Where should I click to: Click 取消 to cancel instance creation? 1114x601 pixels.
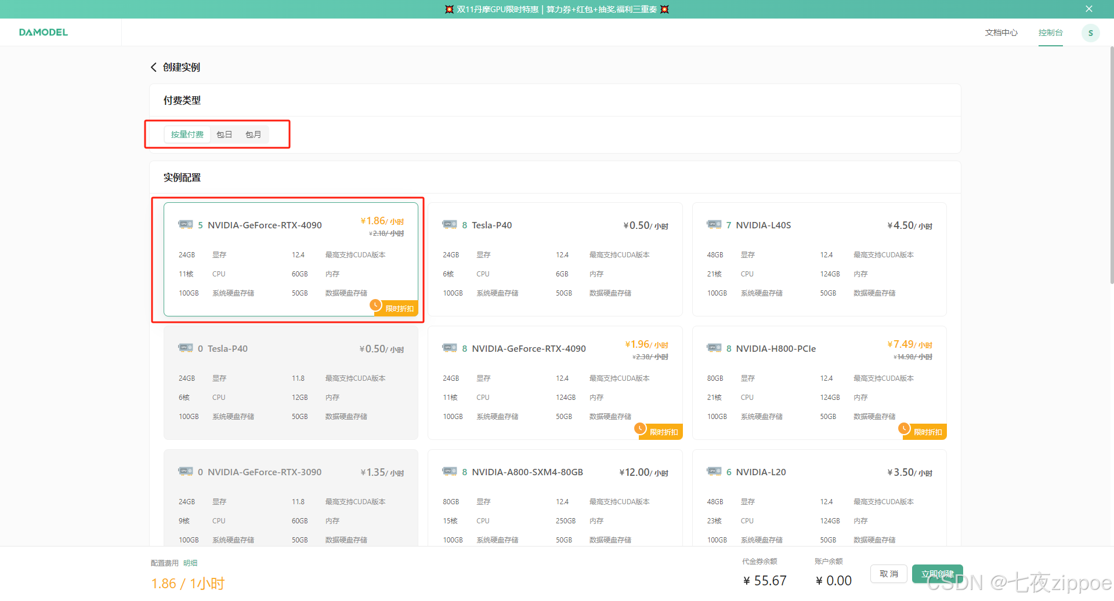tap(889, 574)
